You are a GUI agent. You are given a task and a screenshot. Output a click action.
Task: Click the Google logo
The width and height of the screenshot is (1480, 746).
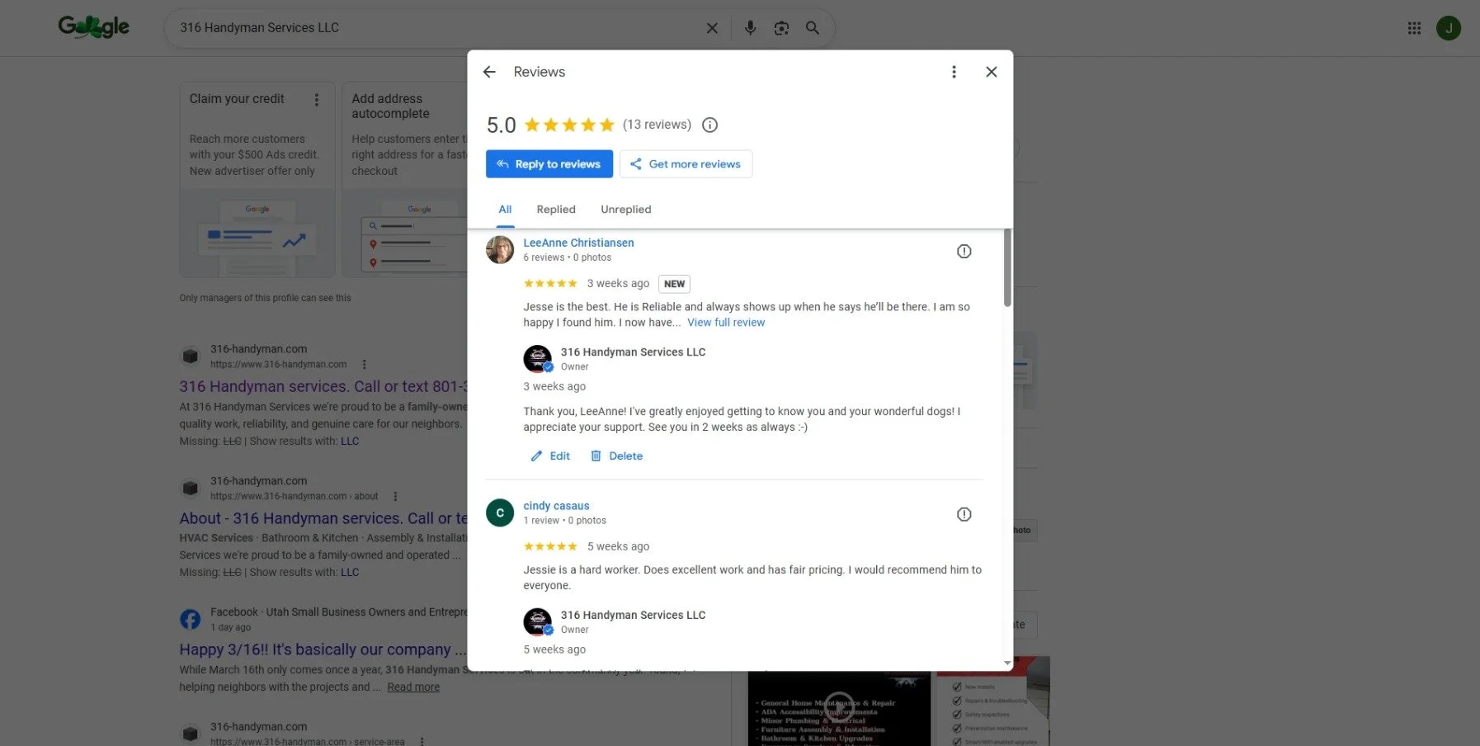coord(94,27)
